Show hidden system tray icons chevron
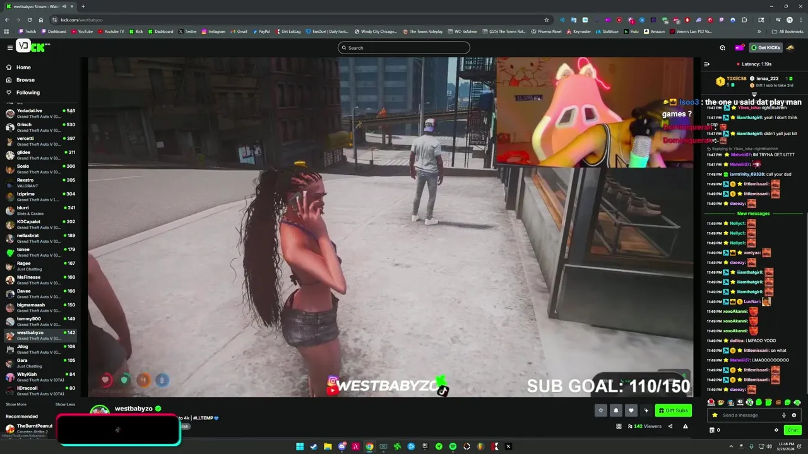 (x=730, y=446)
